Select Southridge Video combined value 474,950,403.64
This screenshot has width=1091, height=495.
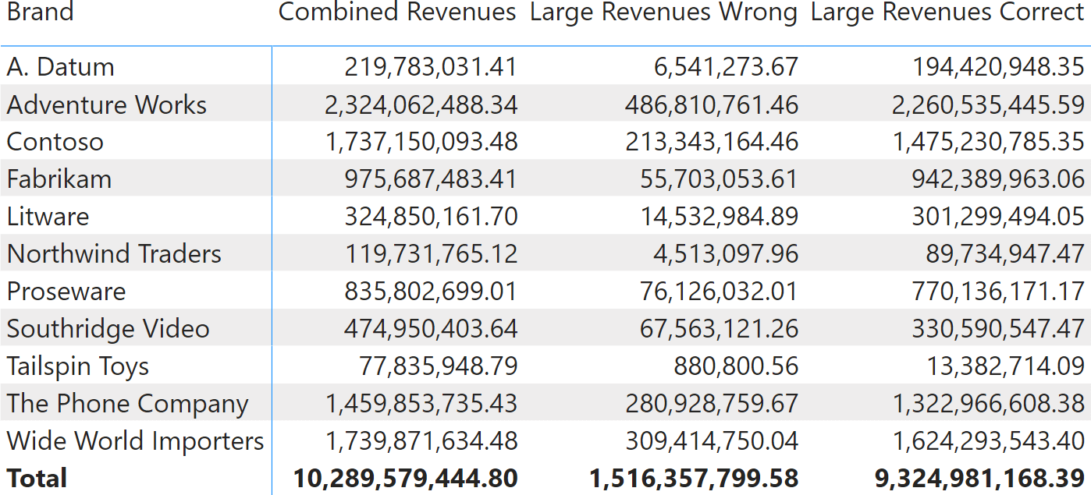pos(431,329)
